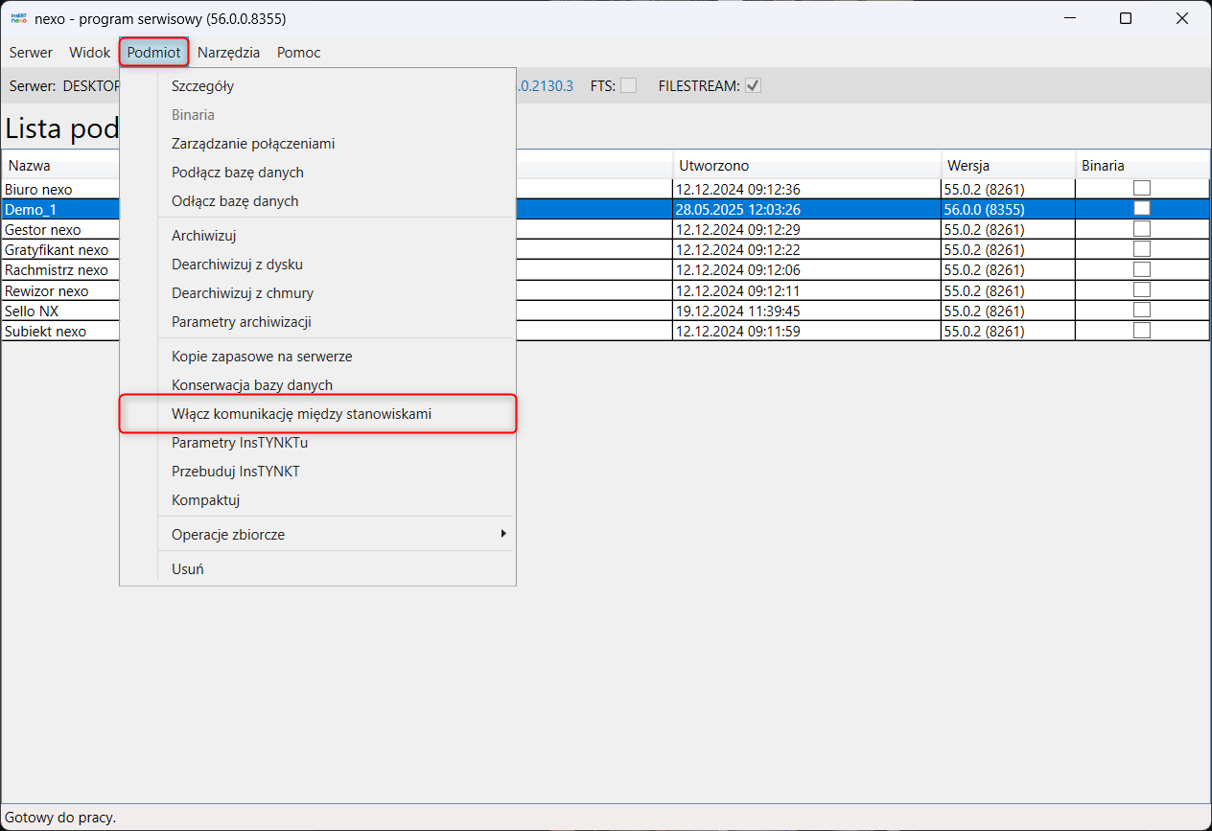1212x831 pixels.
Task: Open the Serwer menu
Action: [31, 53]
